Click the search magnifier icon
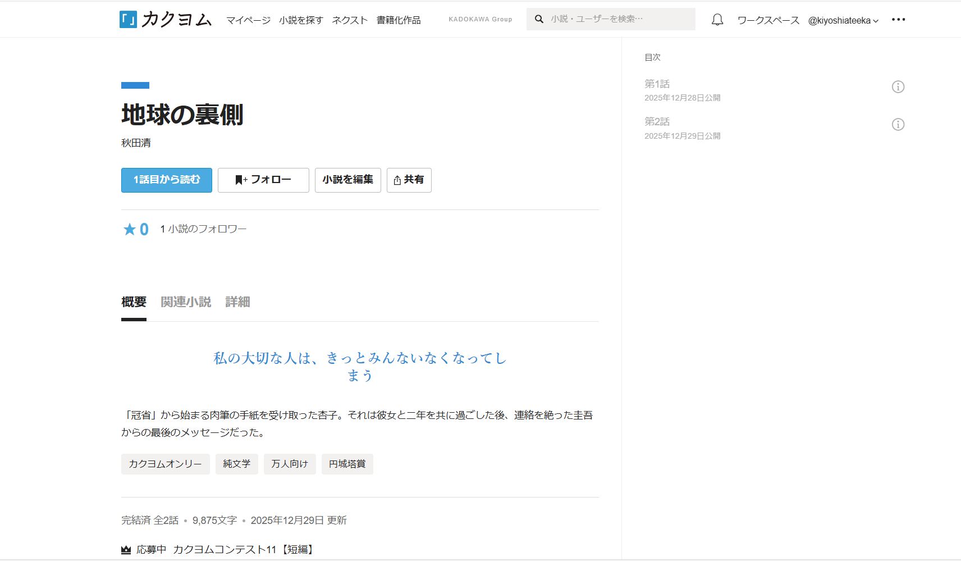Viewport: 961px width, 561px height. click(x=539, y=19)
